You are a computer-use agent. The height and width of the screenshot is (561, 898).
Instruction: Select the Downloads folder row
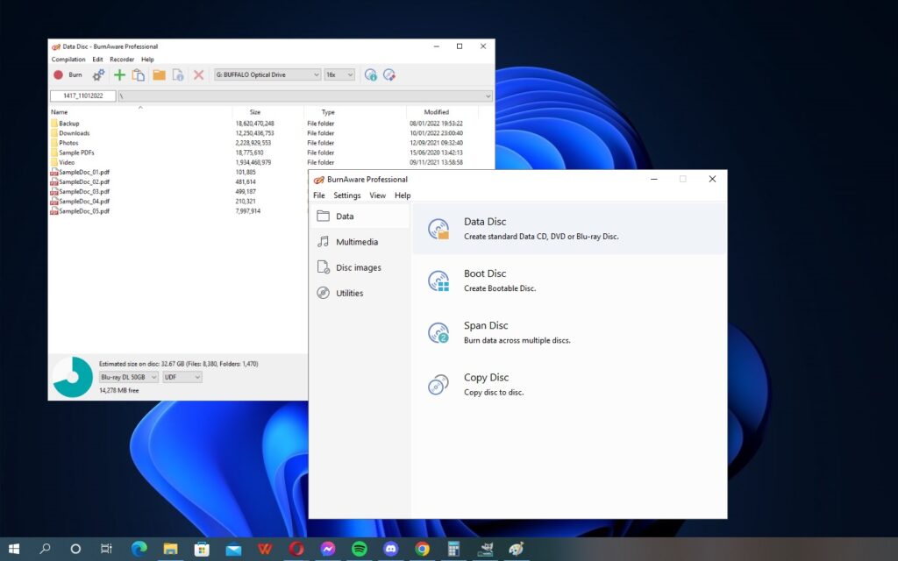pyautogui.click(x=263, y=133)
